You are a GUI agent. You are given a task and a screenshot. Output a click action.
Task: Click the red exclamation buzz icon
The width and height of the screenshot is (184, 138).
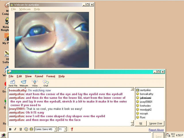[x=72, y=129]
